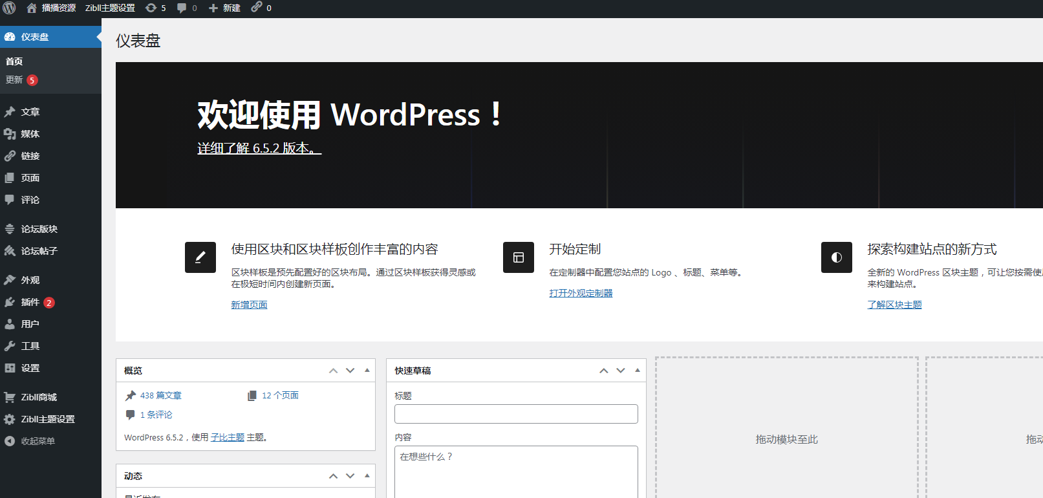Toggle the 动态 panel collapse triangle
This screenshot has height=498, width=1043.
click(x=367, y=476)
